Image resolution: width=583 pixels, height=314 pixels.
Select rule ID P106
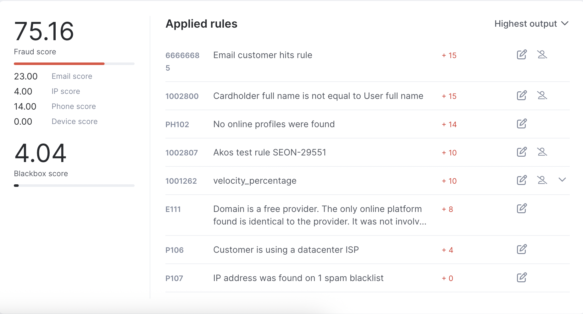point(175,250)
